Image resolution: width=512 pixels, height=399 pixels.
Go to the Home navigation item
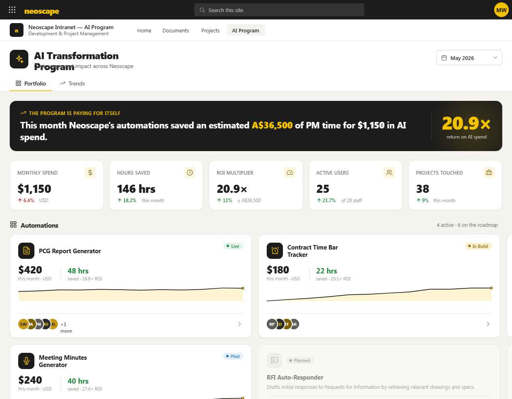click(x=144, y=30)
